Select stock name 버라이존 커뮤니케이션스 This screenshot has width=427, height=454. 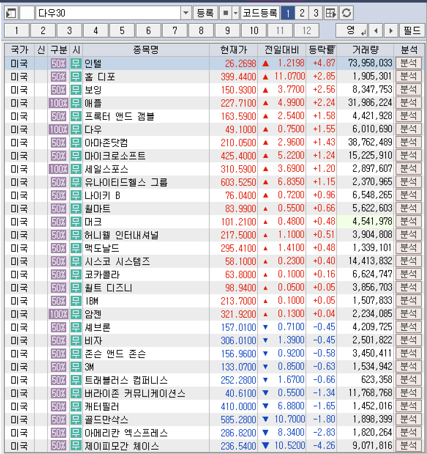coord(135,393)
